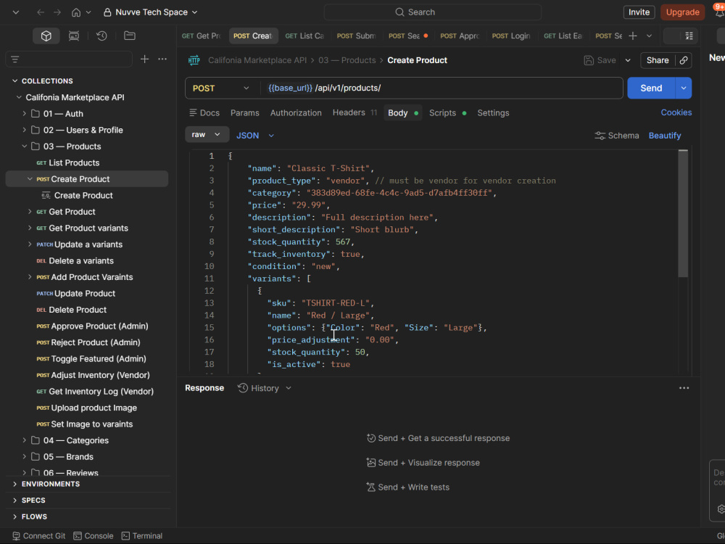
Task: Switch to the Settings tab
Action: 493,113
